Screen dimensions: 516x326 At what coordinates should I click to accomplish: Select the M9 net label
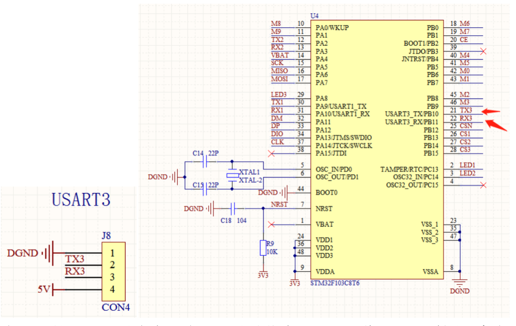point(276,31)
